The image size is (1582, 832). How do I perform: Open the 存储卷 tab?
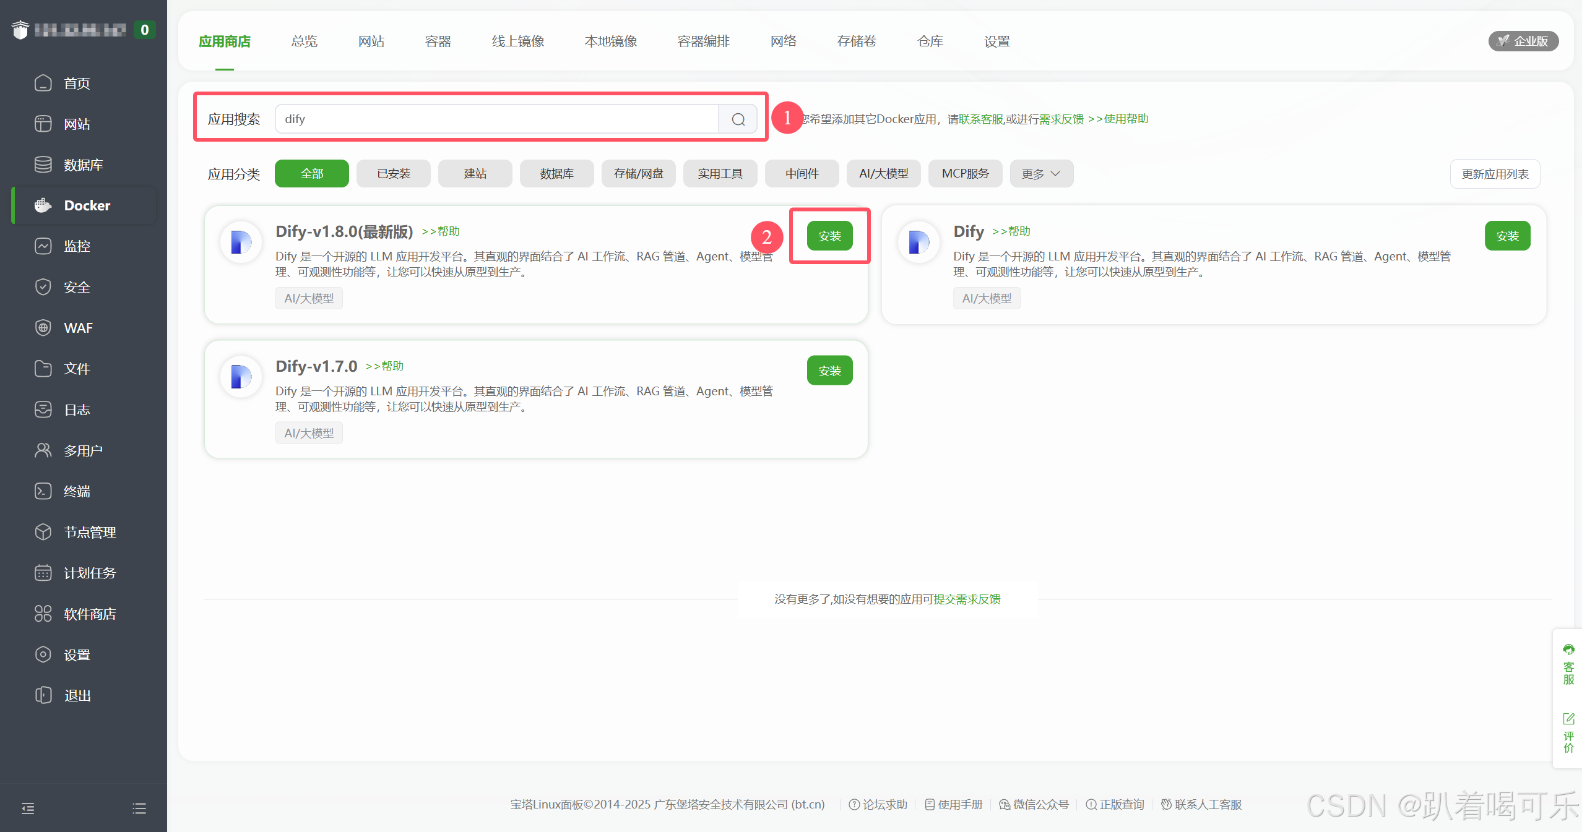[x=857, y=41]
